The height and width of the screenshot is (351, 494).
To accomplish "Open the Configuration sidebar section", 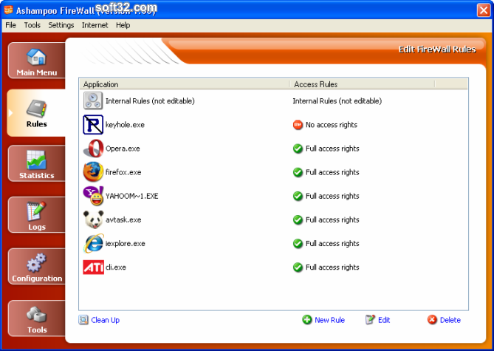I will point(36,267).
